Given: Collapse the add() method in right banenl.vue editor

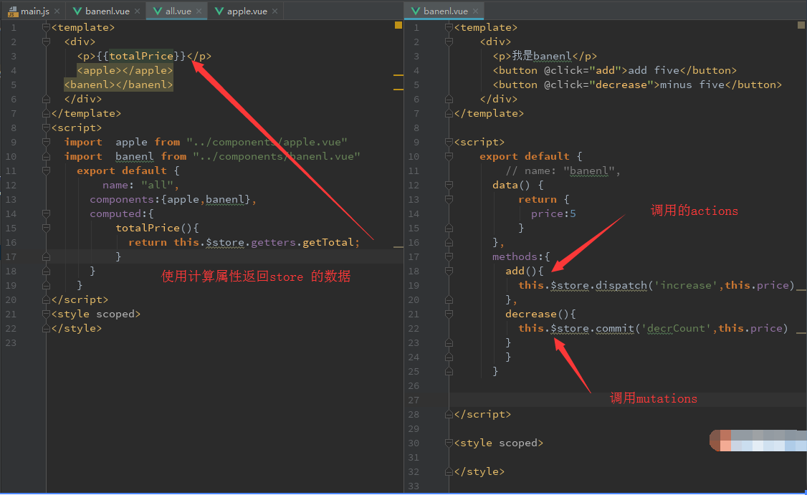Looking at the screenshot, I should tap(449, 271).
